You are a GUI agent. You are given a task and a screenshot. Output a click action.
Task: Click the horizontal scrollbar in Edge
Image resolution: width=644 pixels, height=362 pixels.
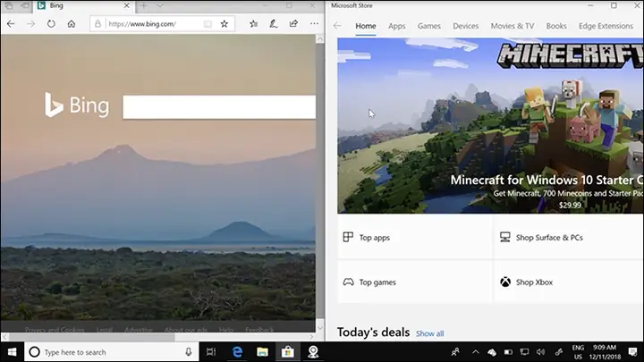click(x=91, y=337)
